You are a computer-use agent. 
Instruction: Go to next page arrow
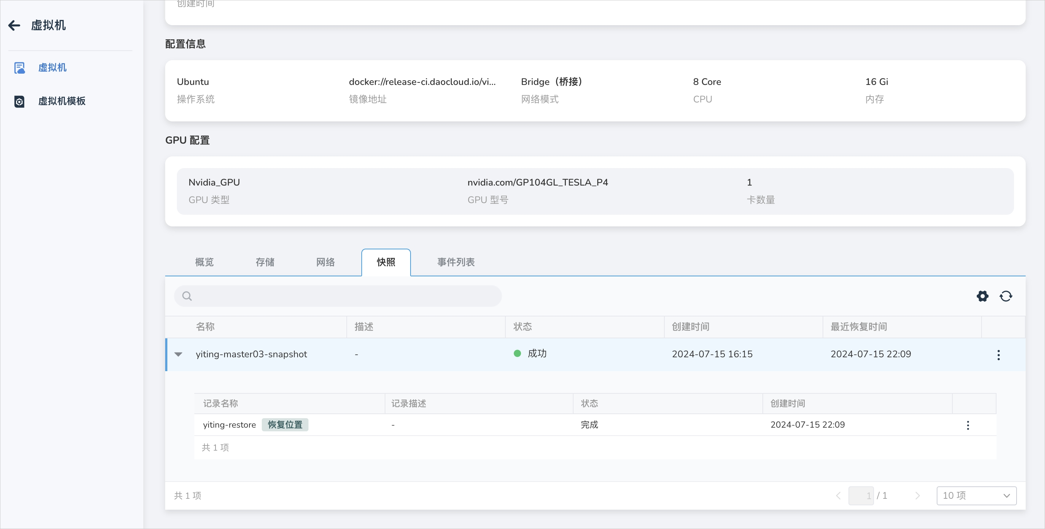918,496
